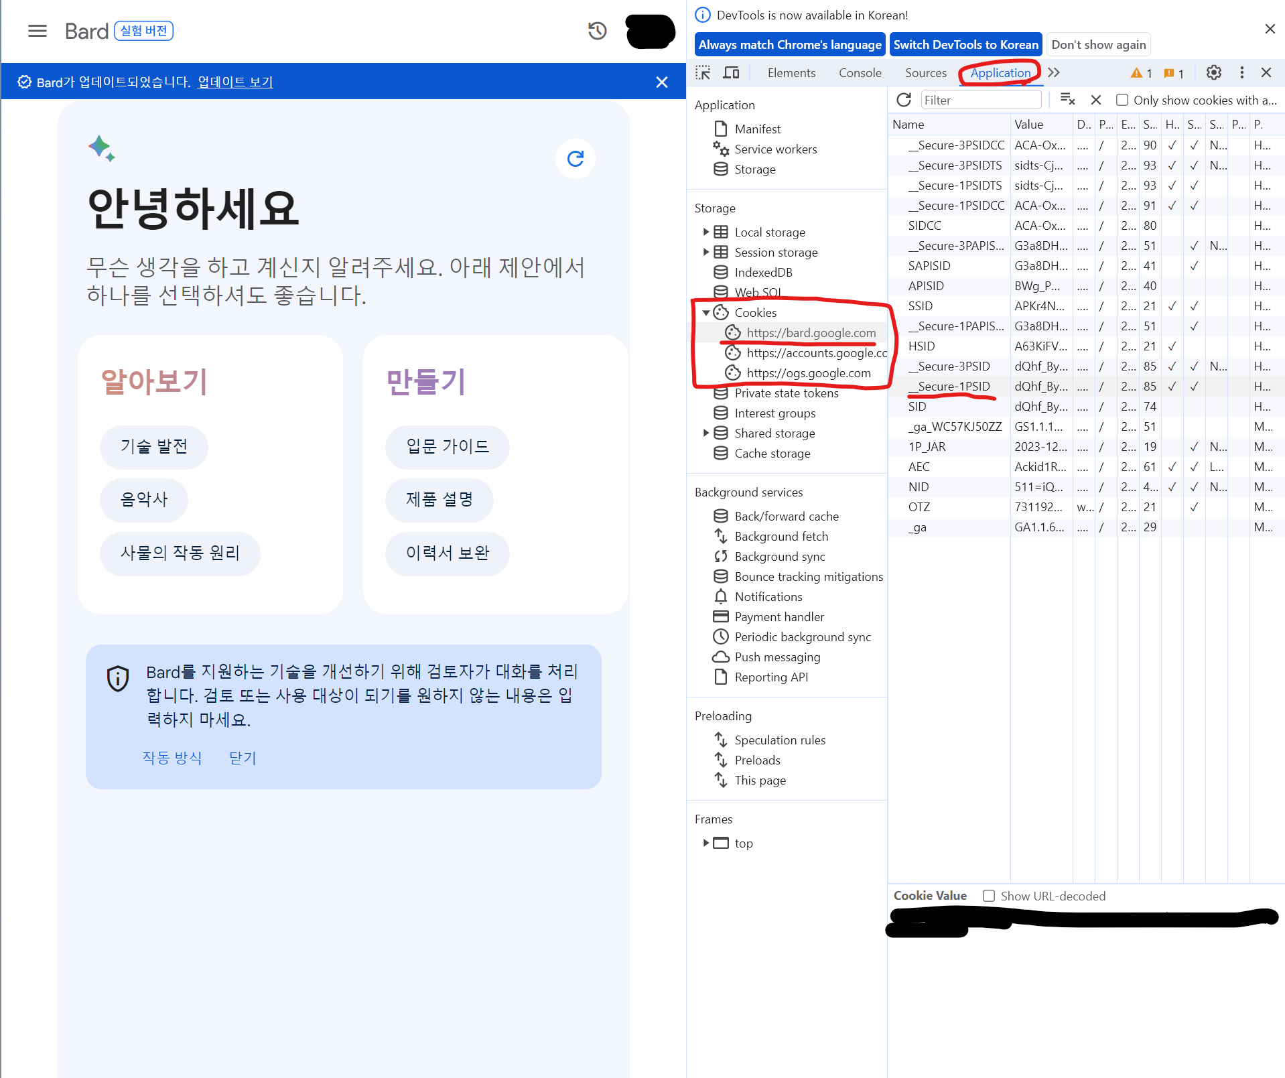
Task: Close the DevTools panel
Action: pos(1266,72)
